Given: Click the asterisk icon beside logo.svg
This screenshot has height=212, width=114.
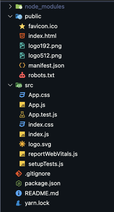Looking at the screenshot, I should click(x=22, y=144).
